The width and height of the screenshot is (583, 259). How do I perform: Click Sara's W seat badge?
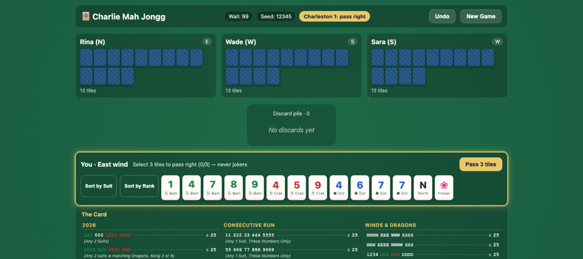tap(497, 41)
